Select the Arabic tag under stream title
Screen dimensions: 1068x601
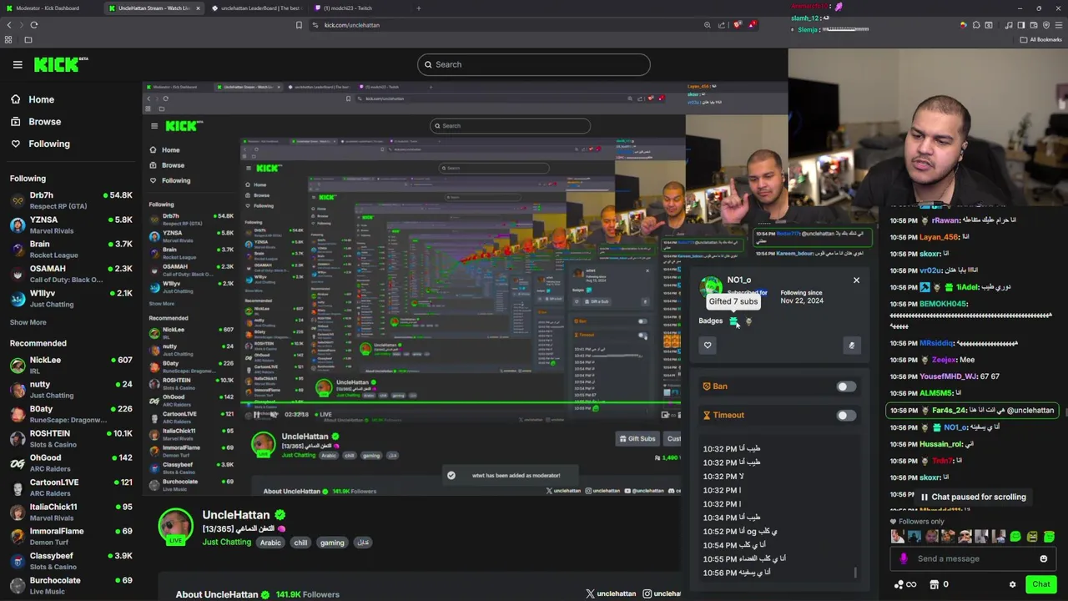click(270, 543)
